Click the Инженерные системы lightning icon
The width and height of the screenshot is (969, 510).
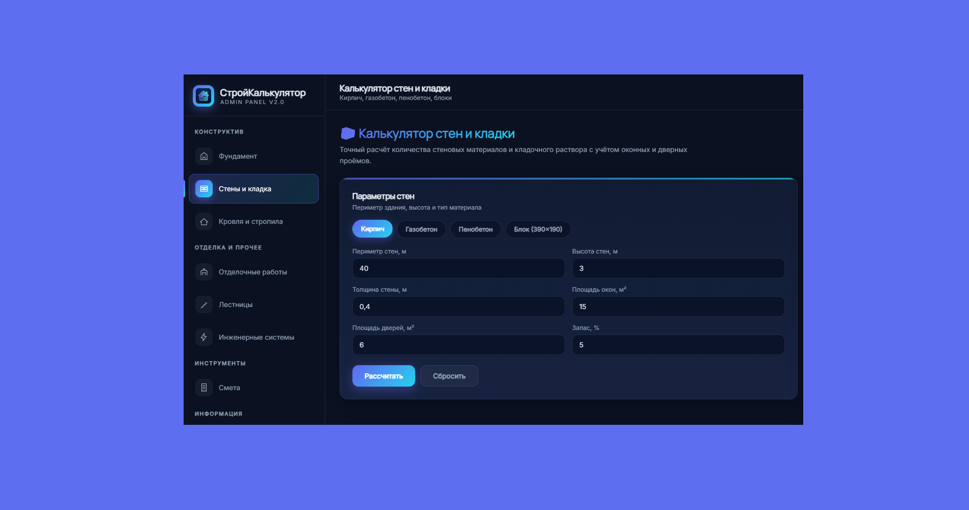point(204,337)
